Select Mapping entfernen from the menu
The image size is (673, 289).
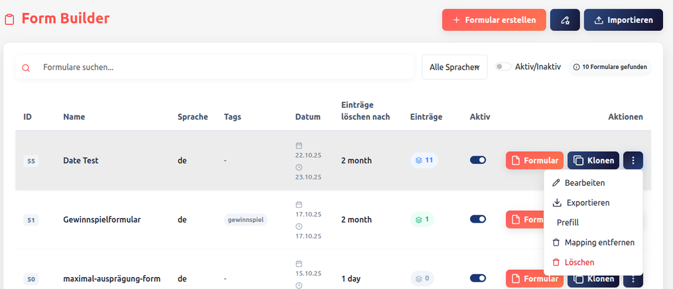pyautogui.click(x=593, y=242)
